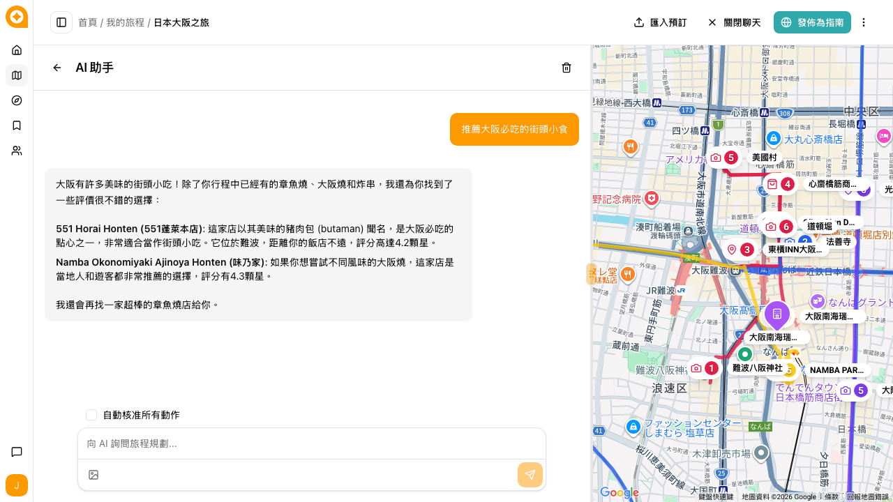The height and width of the screenshot is (502, 893).
Task: Click the red hospital icon on map
Action: point(652,199)
